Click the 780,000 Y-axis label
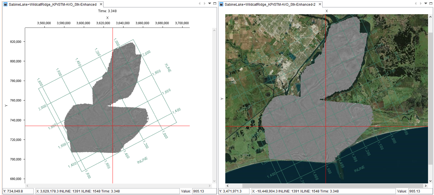Screen dimensions: 434x195 (x=16, y=81)
